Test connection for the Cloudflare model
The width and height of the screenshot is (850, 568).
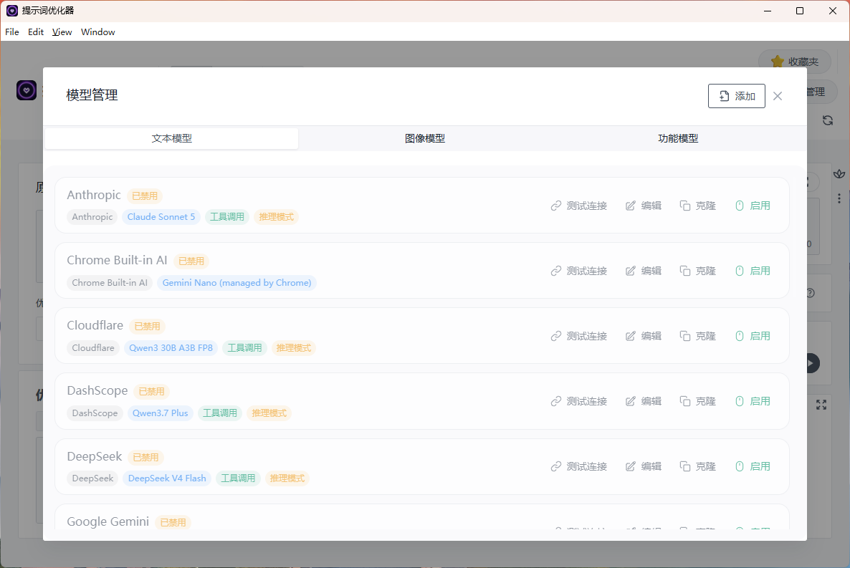pos(579,336)
